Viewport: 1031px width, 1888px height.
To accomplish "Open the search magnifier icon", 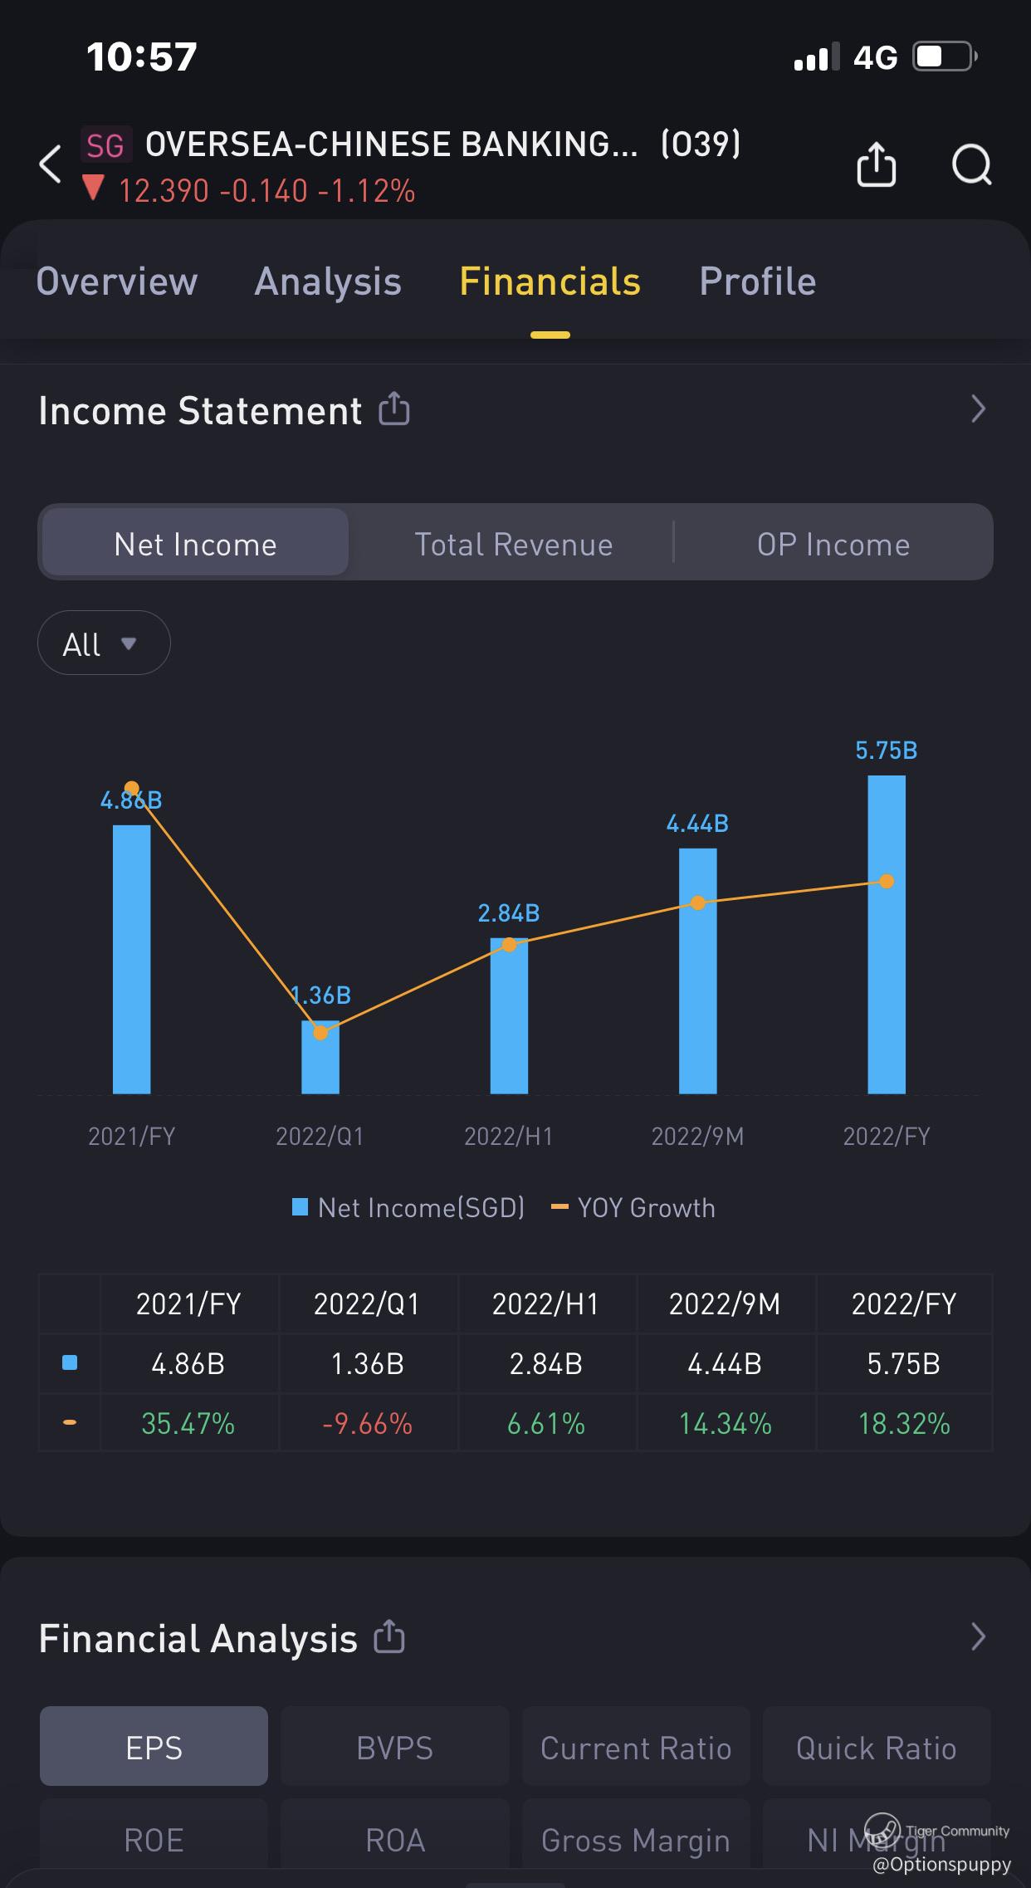I will (971, 164).
